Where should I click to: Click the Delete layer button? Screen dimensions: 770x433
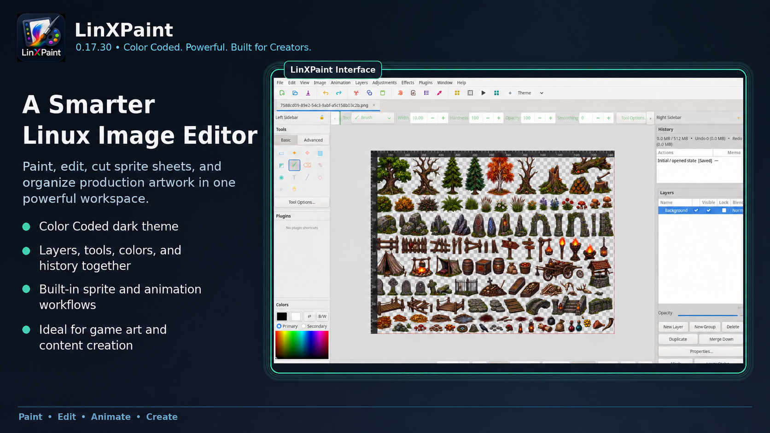[733, 327]
